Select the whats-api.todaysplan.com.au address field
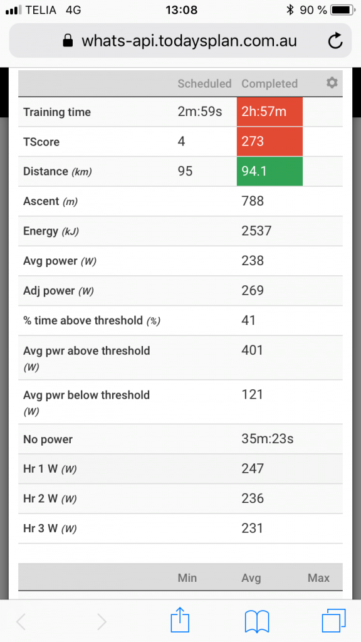Screen dimensions: 361x642 (x=180, y=41)
